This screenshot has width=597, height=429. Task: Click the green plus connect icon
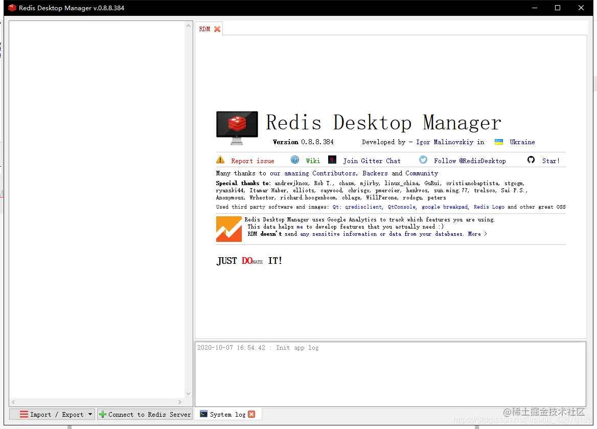click(102, 414)
